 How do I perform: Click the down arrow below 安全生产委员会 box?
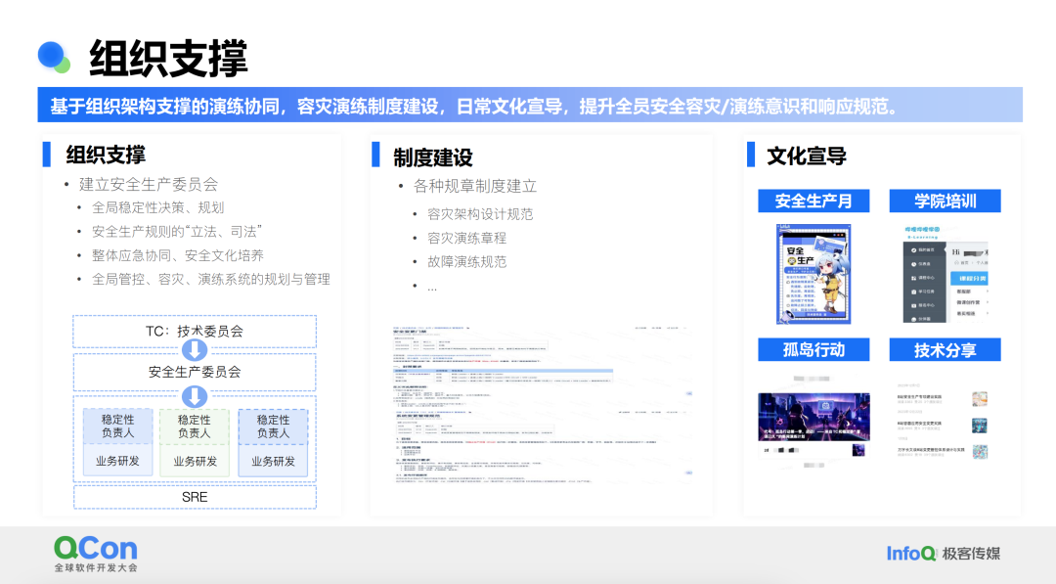point(195,396)
